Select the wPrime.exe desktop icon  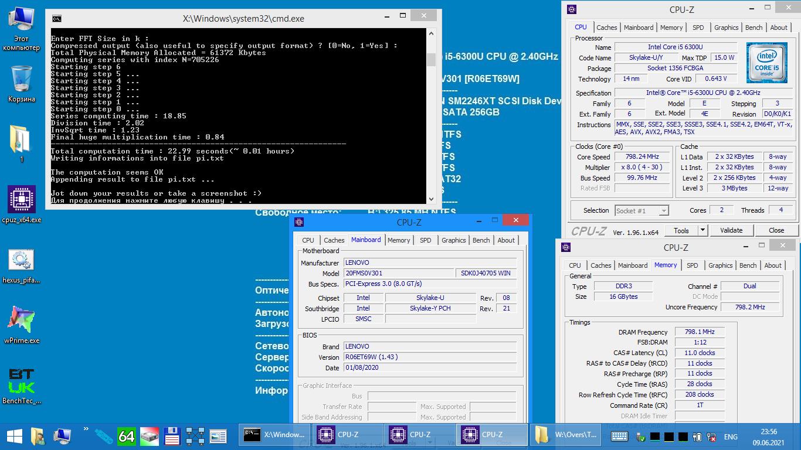point(22,324)
